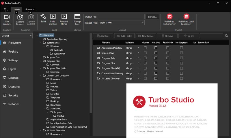Toggle Read Only for All Users Directory
Viewport: 231px width, 138px height.
click(168, 78)
